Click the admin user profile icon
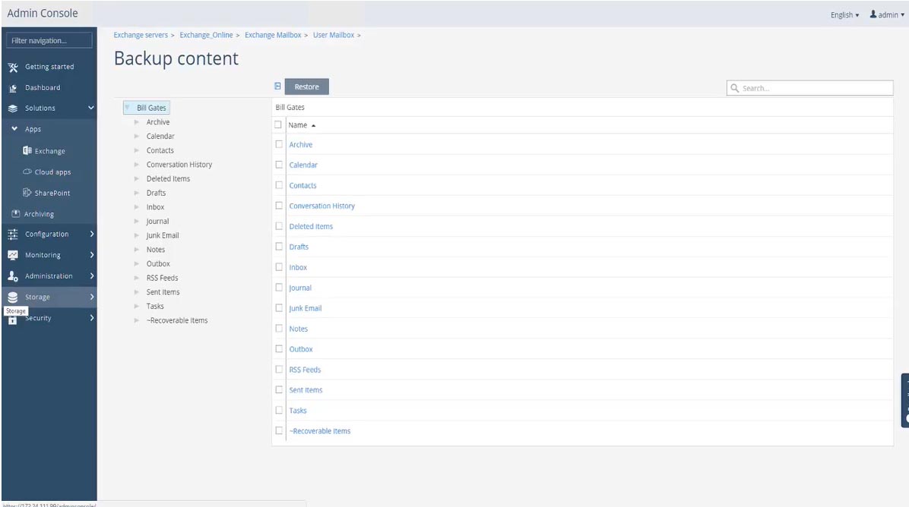 pyautogui.click(x=873, y=14)
